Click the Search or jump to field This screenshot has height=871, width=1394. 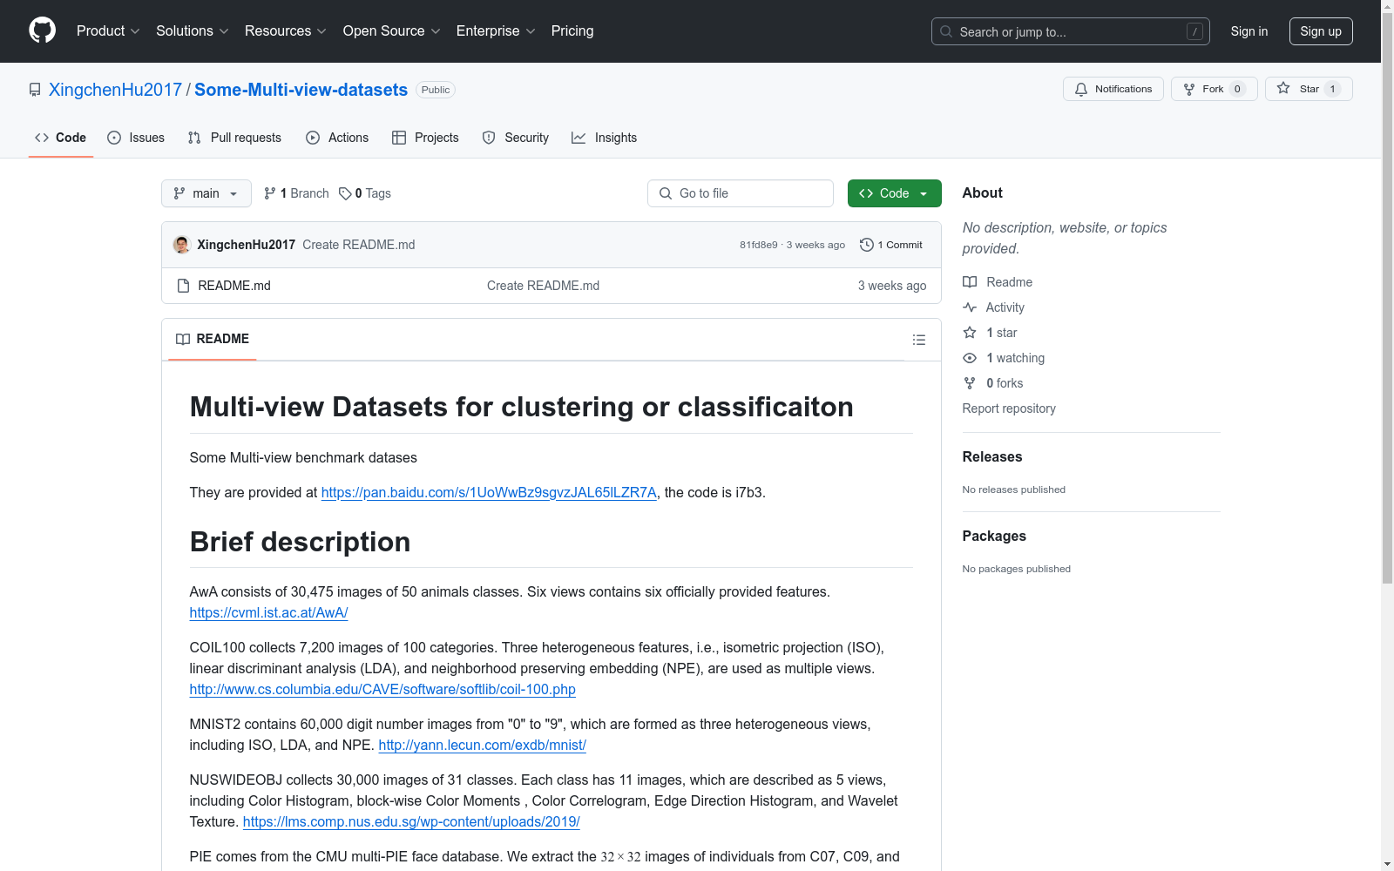point(1071,31)
